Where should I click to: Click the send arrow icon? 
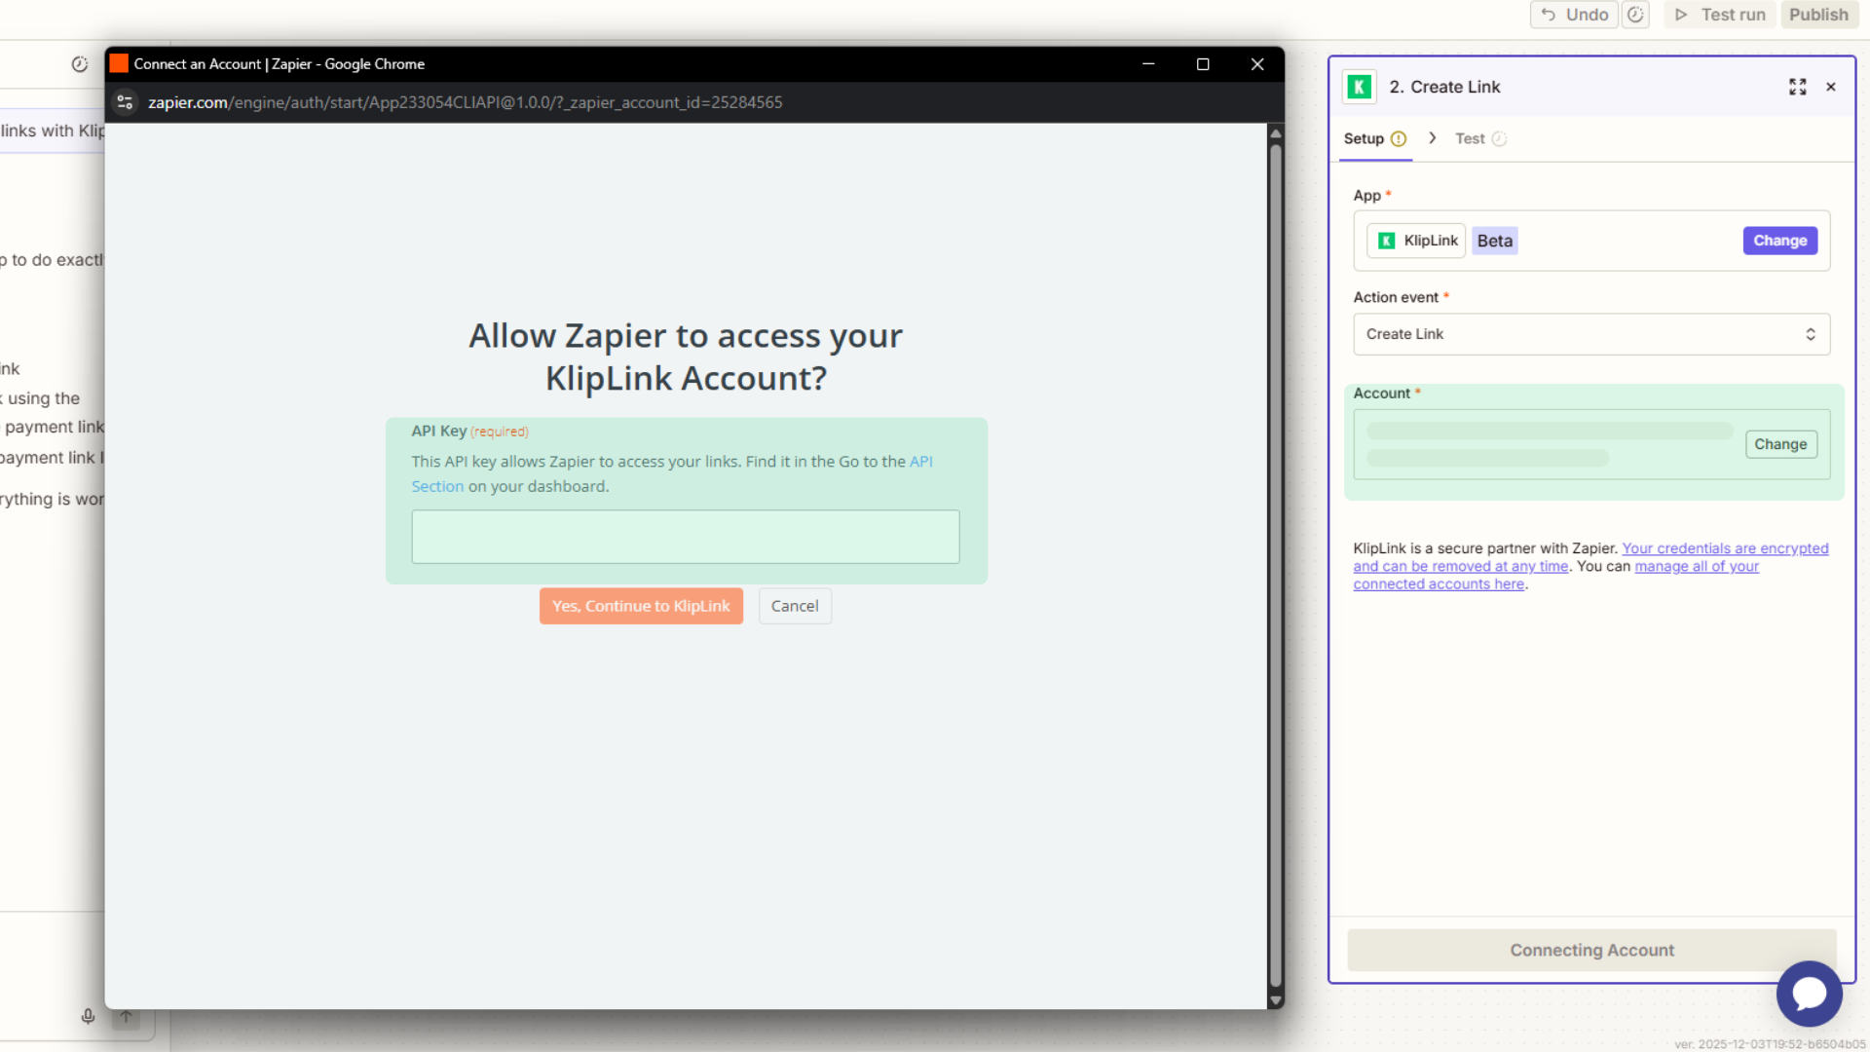126,1016
